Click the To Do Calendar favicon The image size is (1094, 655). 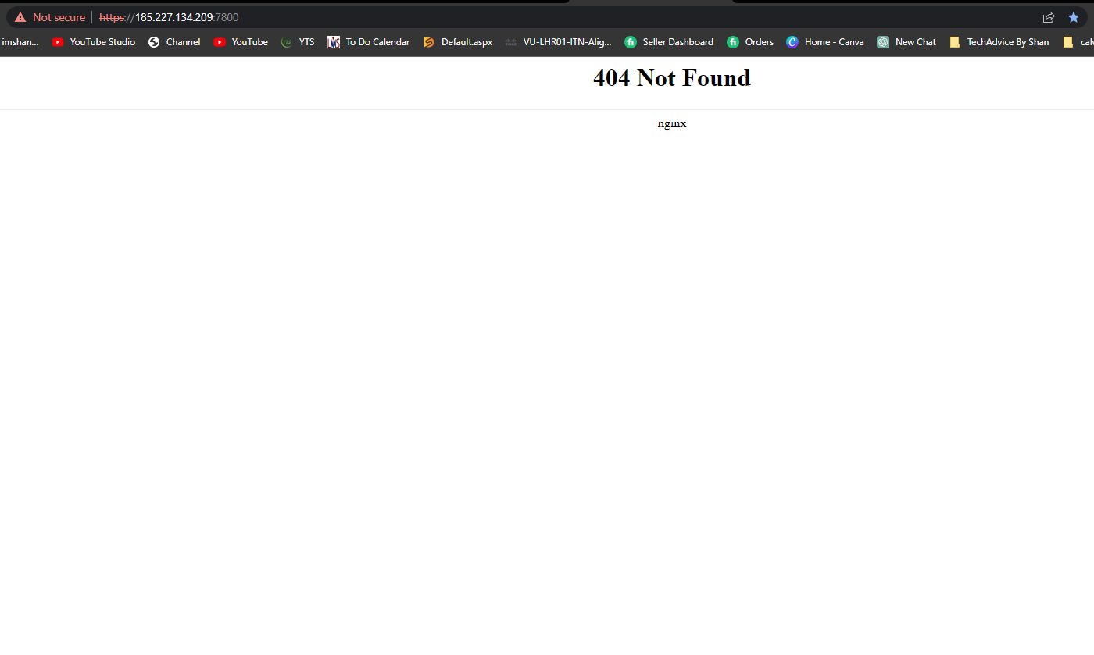[334, 42]
